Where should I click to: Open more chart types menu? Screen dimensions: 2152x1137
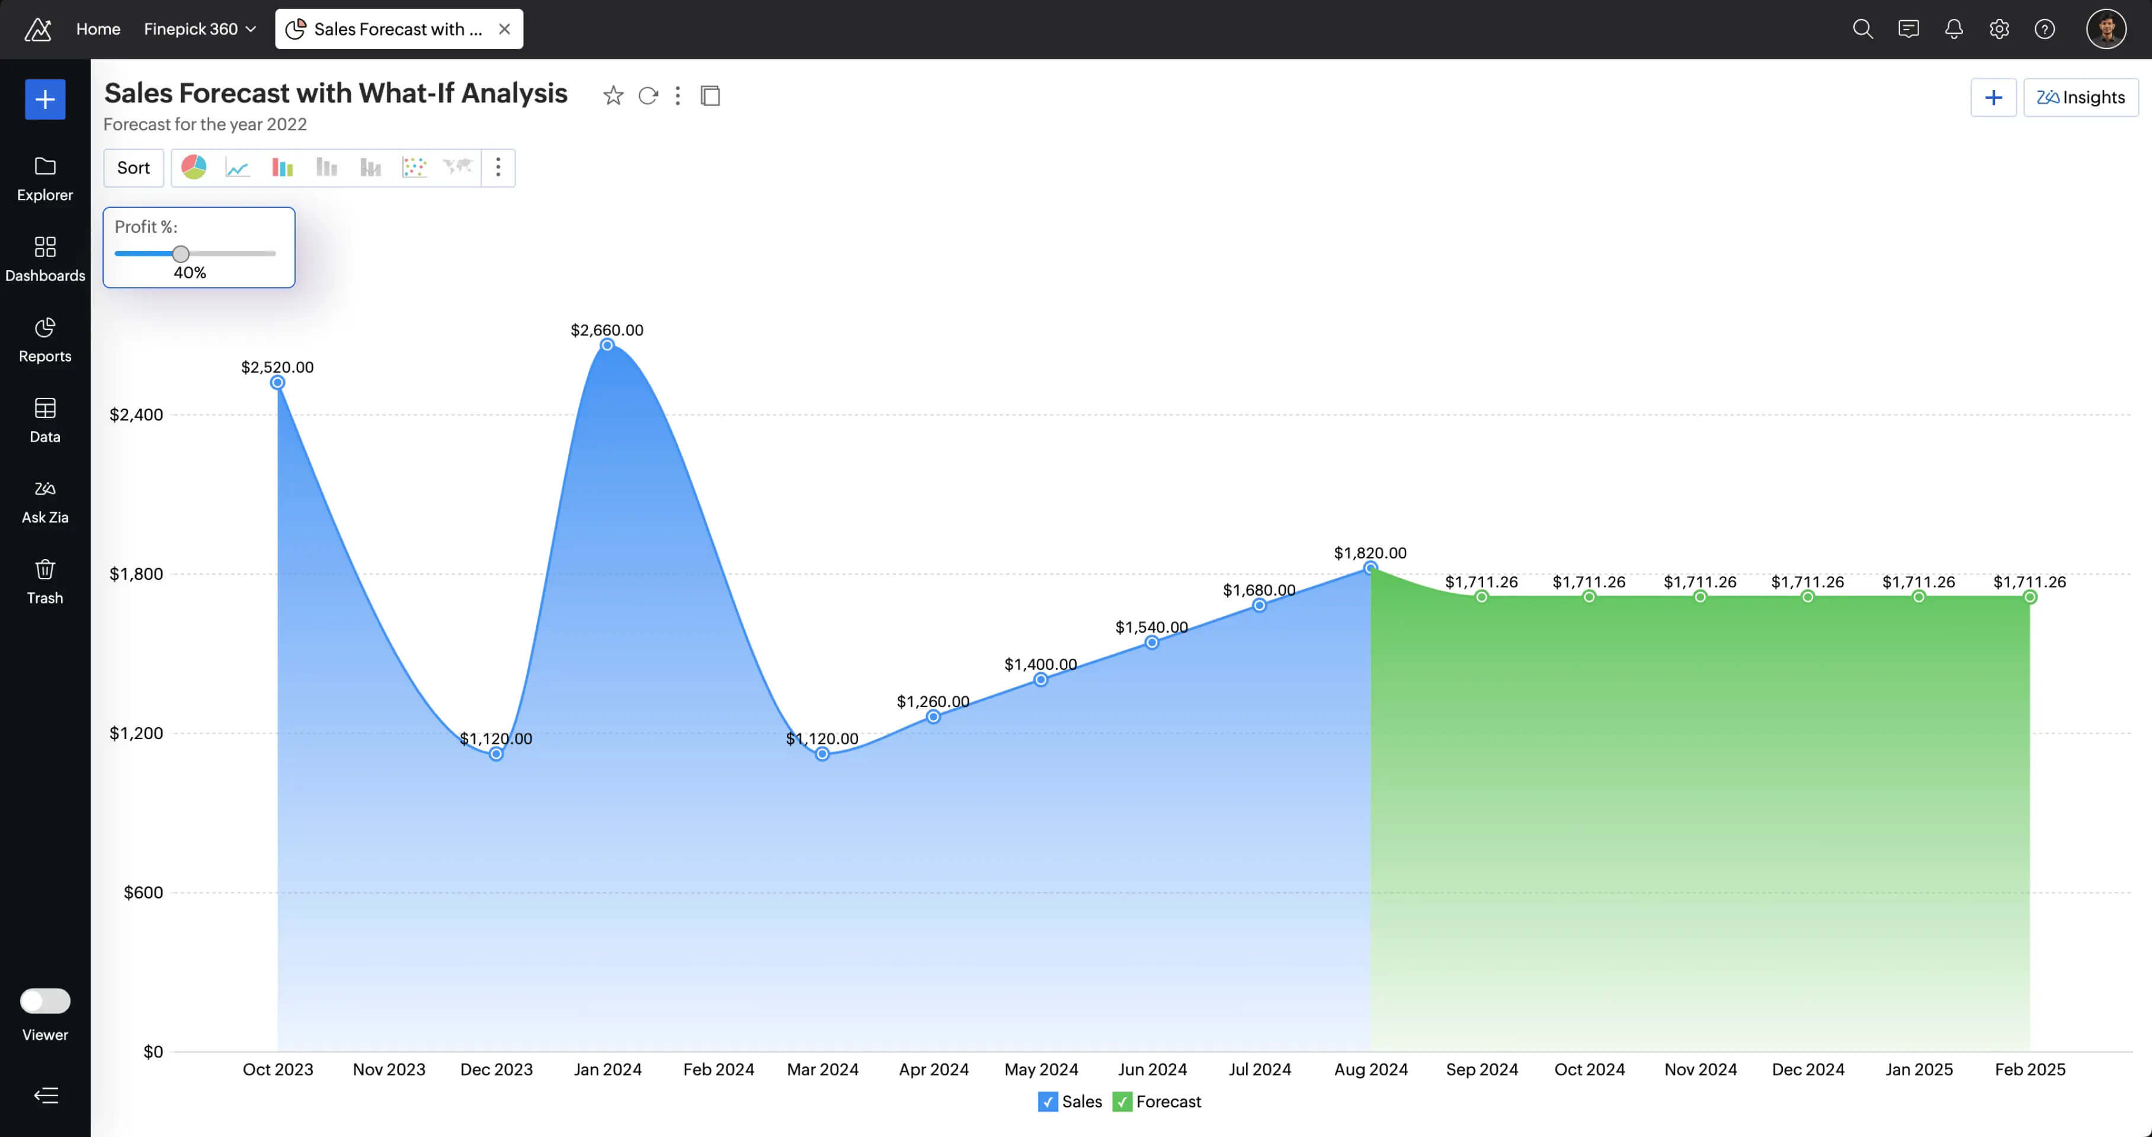498,168
